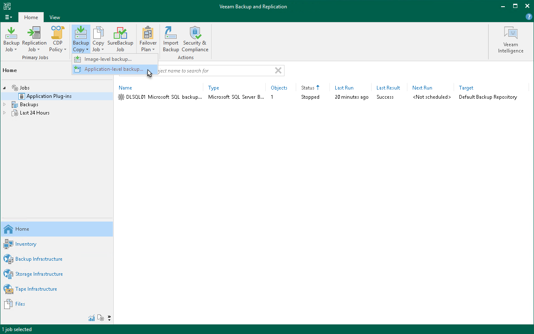534x334 pixels.
Task: Open the Replication Job ribbon button
Action: pos(34,40)
